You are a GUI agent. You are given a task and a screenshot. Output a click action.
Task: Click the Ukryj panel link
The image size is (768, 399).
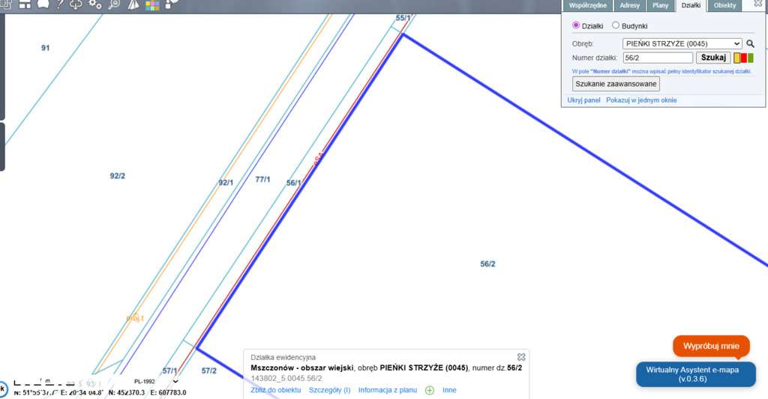pyautogui.click(x=583, y=100)
